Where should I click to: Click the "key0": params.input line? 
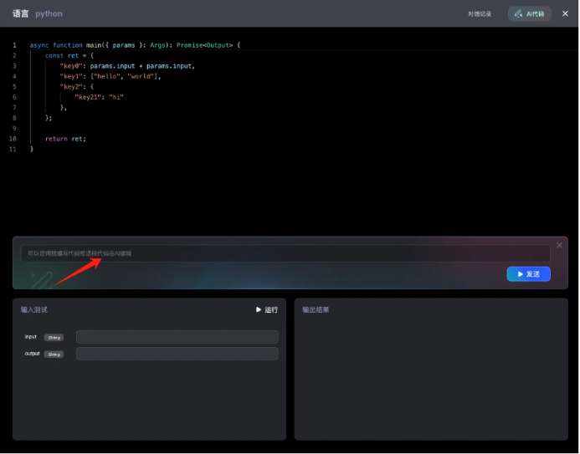pos(127,66)
